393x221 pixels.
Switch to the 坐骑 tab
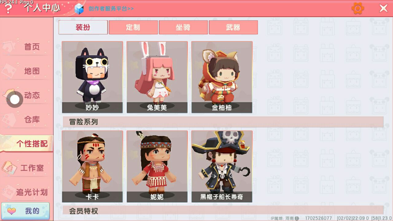pos(183,27)
